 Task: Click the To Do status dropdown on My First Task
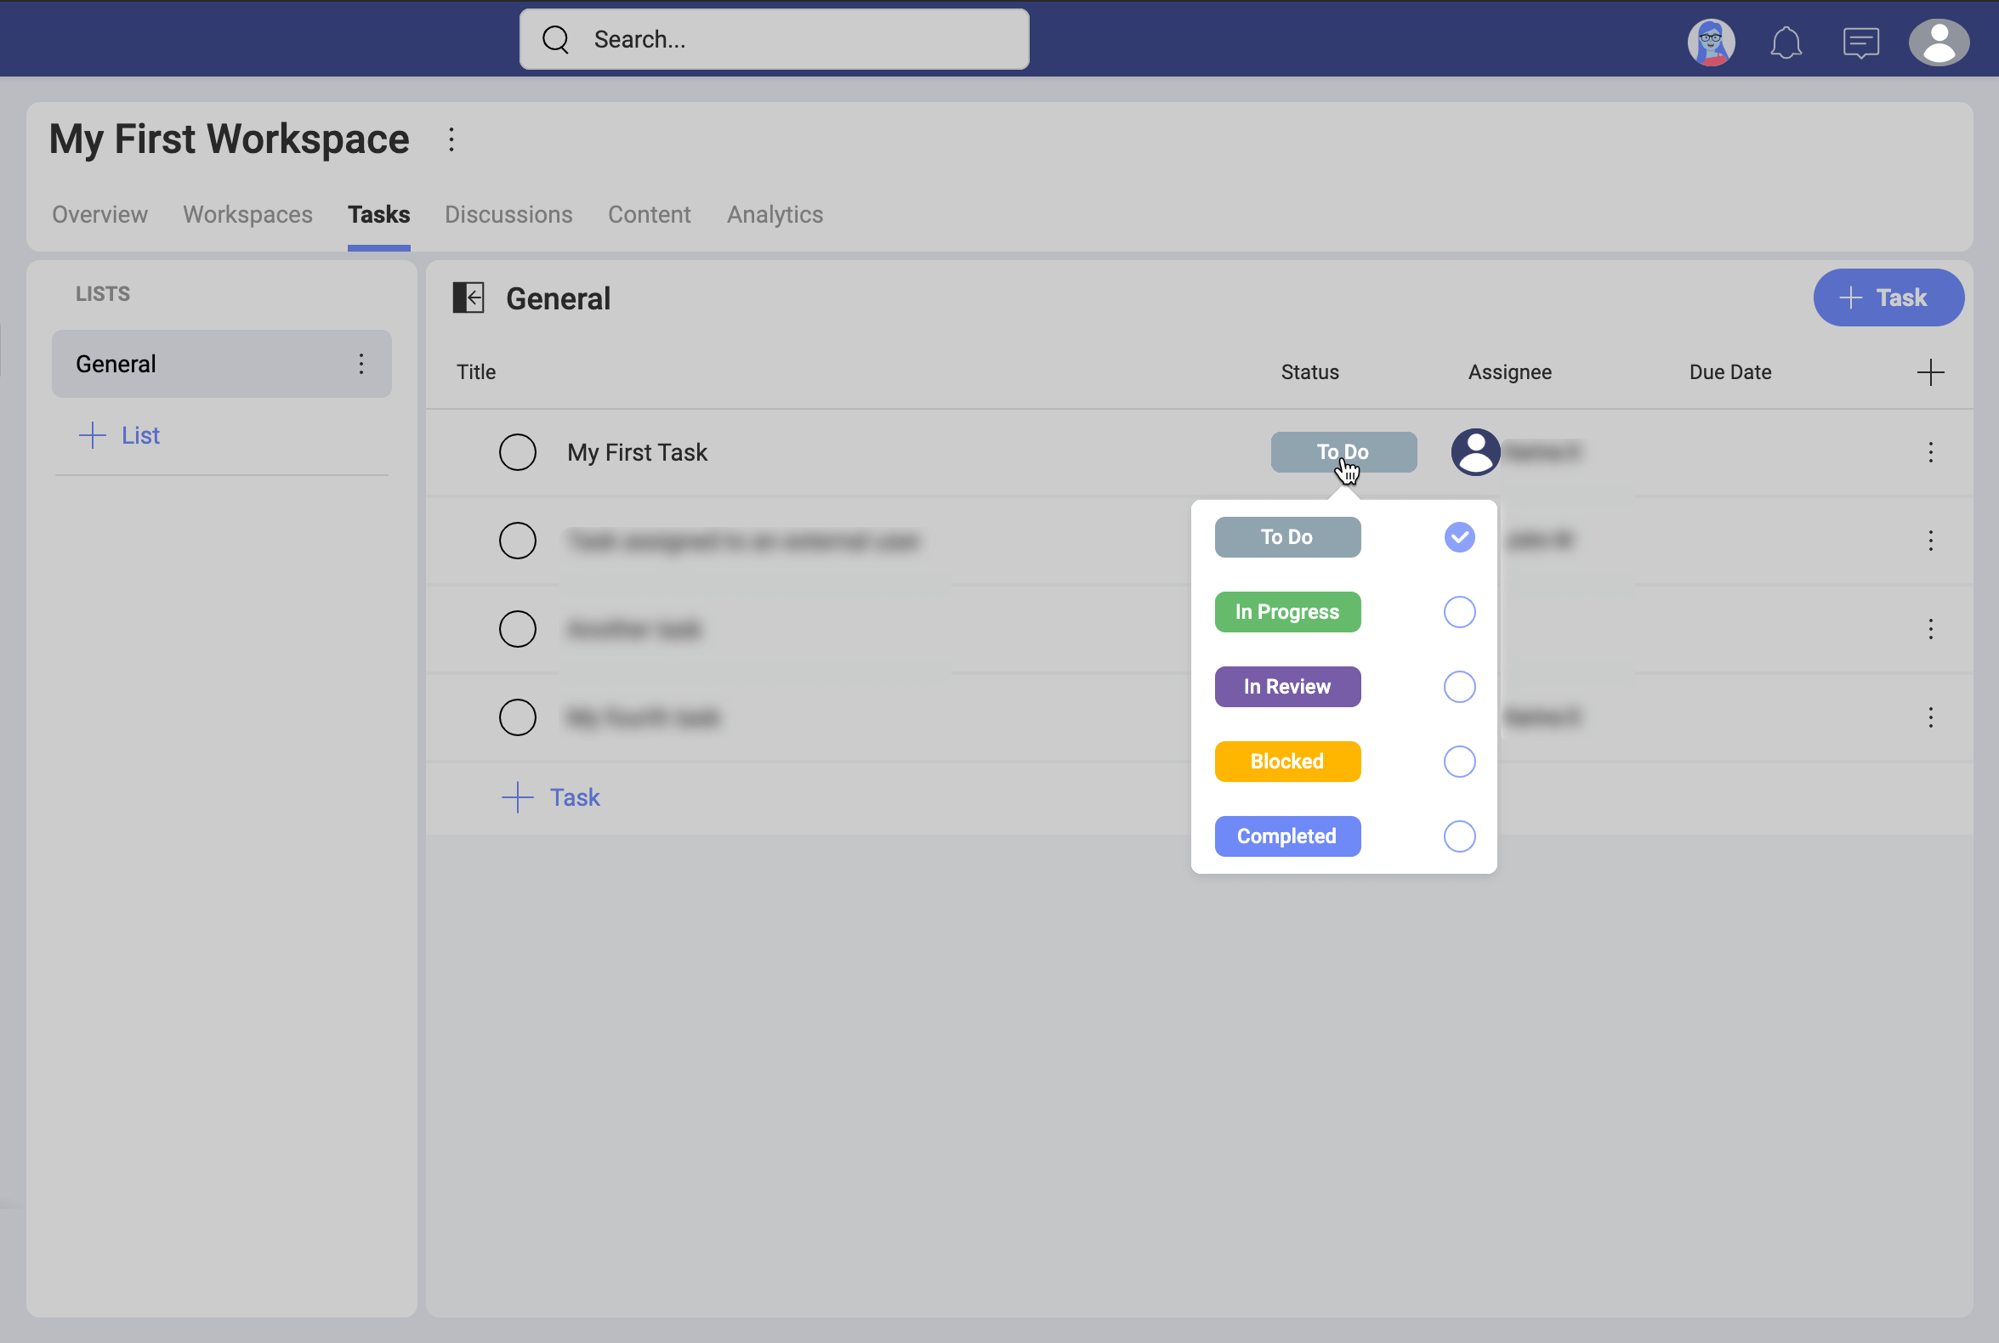[x=1343, y=452]
